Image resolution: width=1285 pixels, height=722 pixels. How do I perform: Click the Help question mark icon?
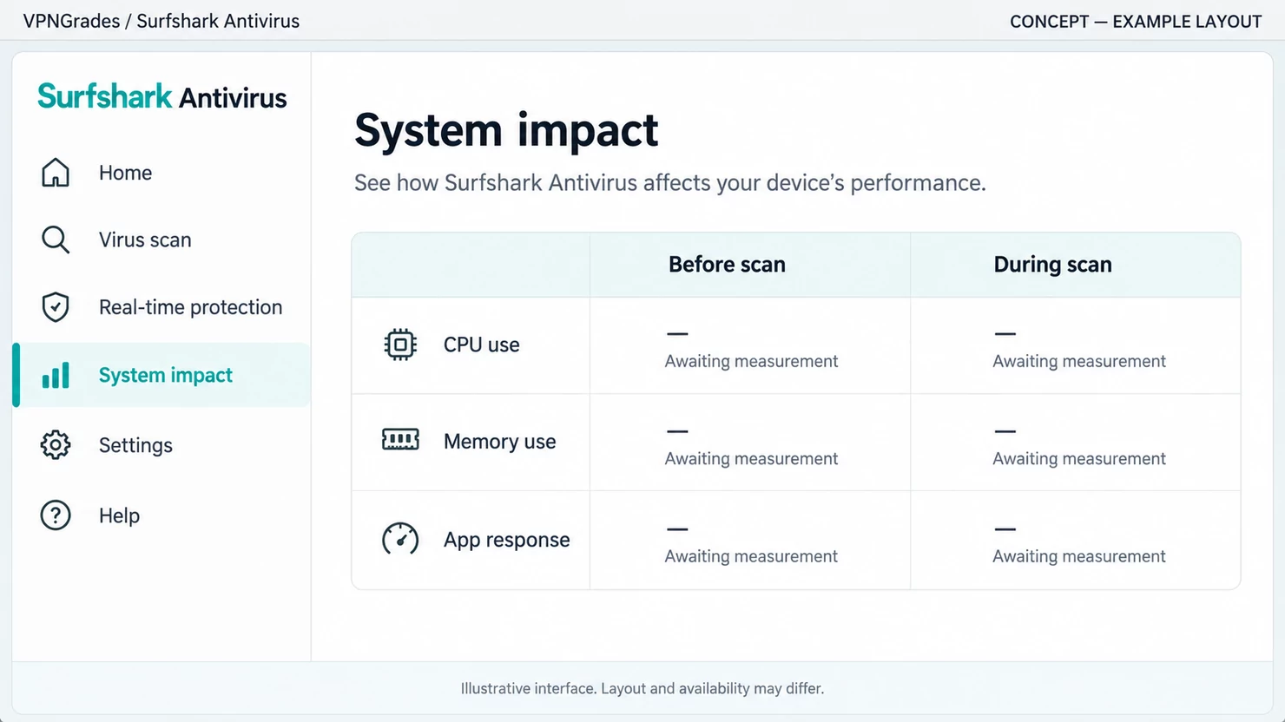click(x=56, y=515)
